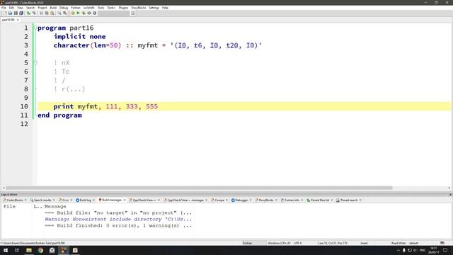This screenshot has width=453, height=255.
Task: Build the program with the gear icon
Action: [x=72, y=13]
